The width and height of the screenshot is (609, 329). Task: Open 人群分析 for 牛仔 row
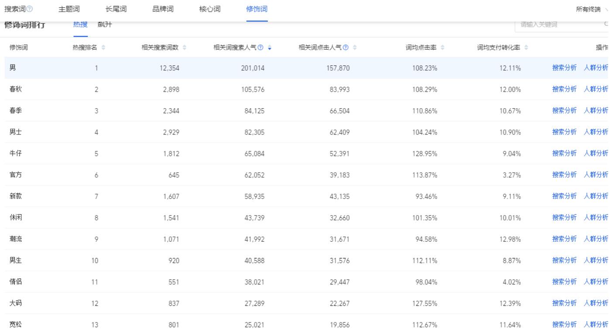coord(596,153)
